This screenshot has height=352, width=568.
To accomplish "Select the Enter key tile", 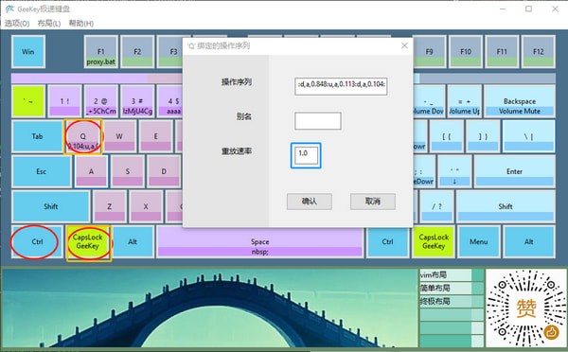I will 514,171.
